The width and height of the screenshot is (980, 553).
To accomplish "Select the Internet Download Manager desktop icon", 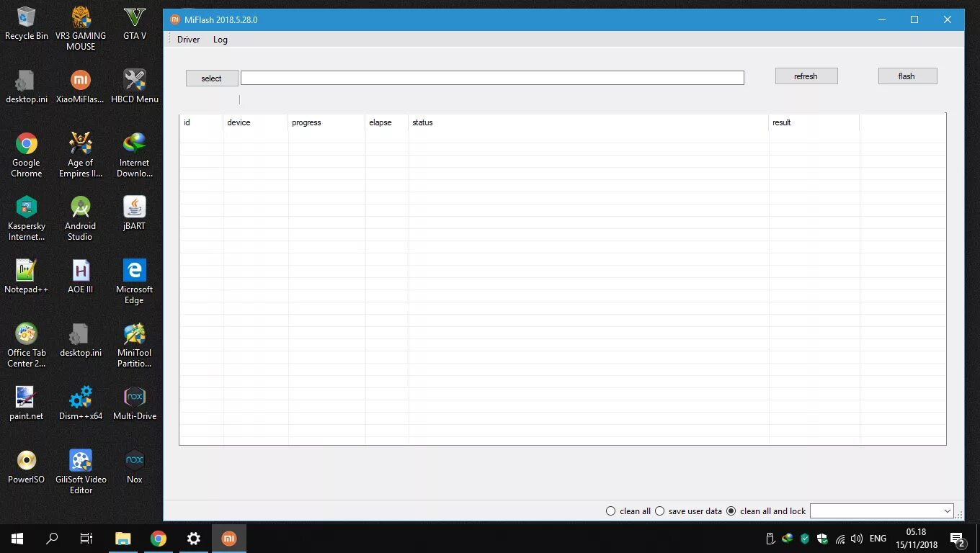I will click(x=135, y=156).
